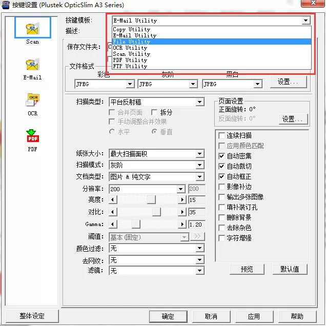Image resolution: width=326 pixels, height=326 pixels.
Task: Collapse the 按键模板 dropdown arrow
Action: click(x=305, y=21)
